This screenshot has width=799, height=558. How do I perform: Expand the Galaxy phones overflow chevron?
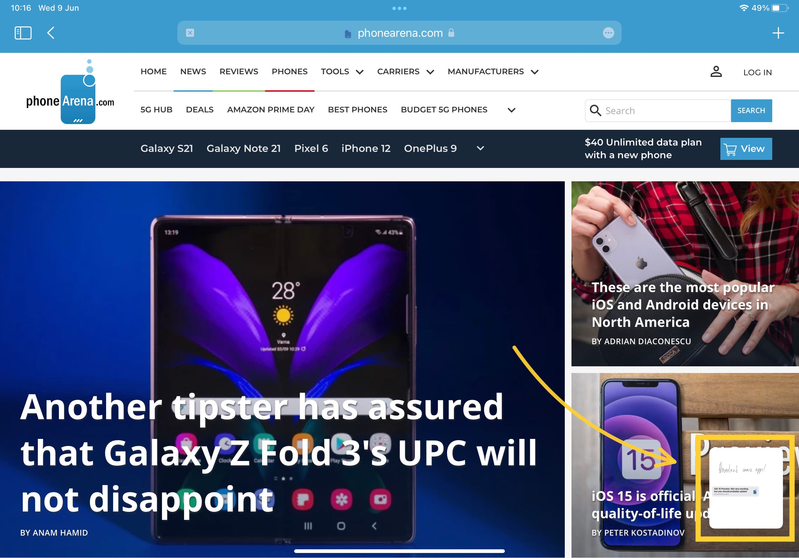point(480,149)
